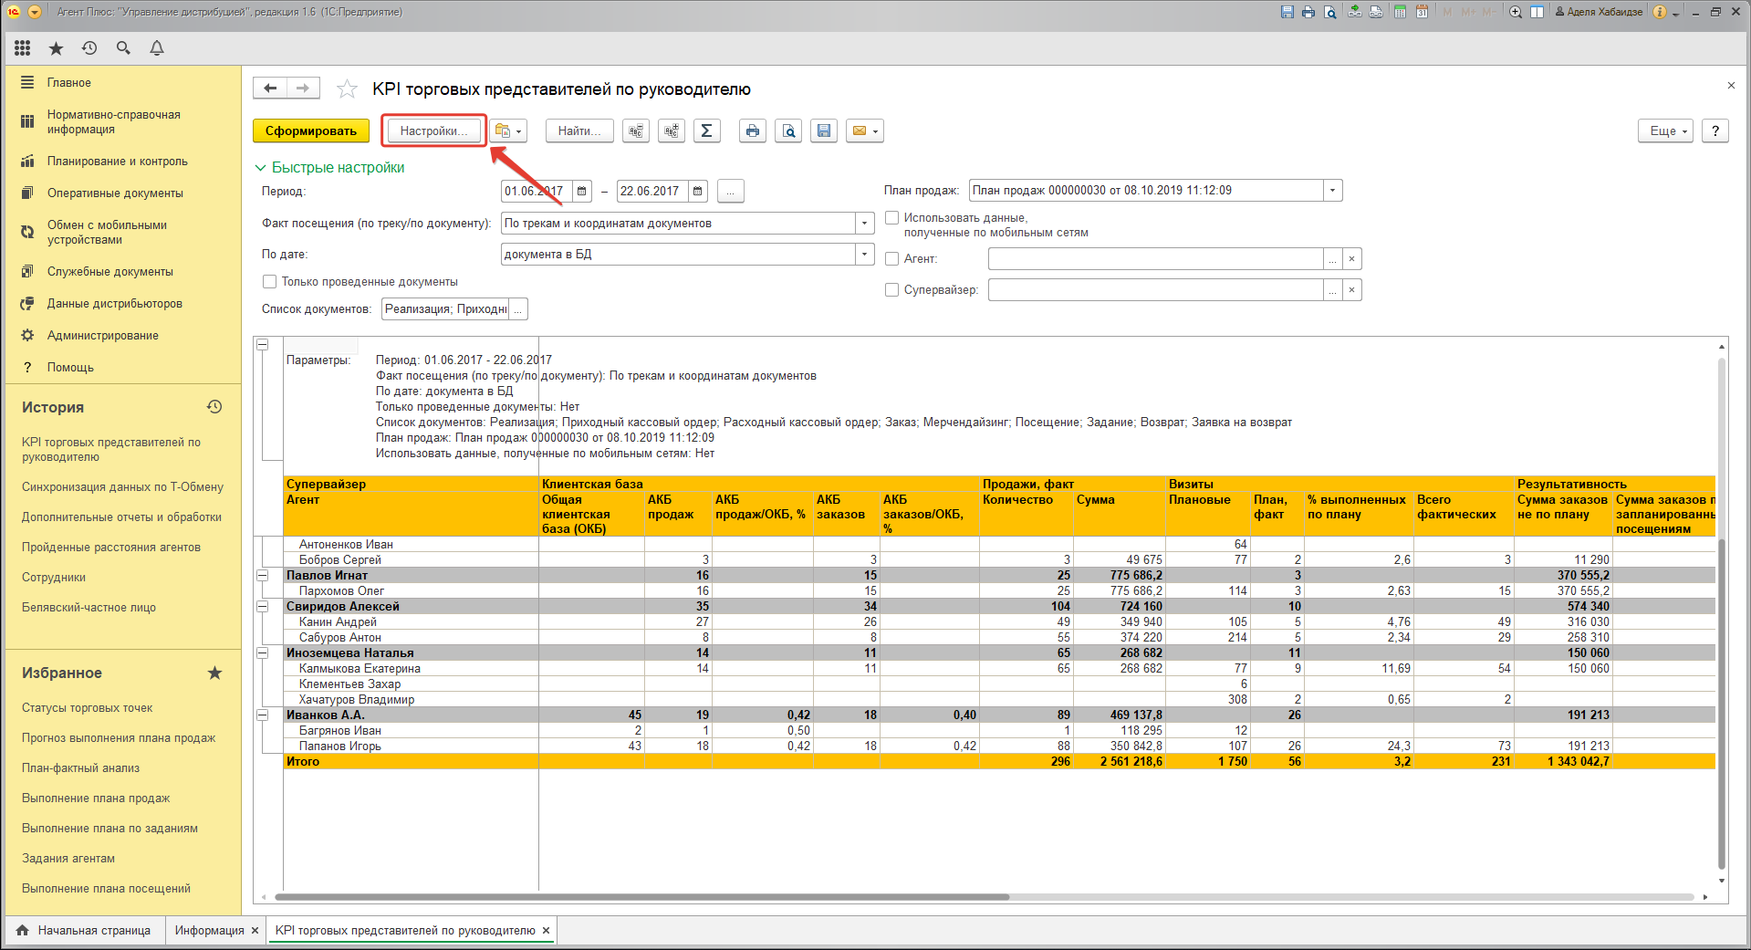Open Оперативные документы section

pyautogui.click(x=115, y=193)
